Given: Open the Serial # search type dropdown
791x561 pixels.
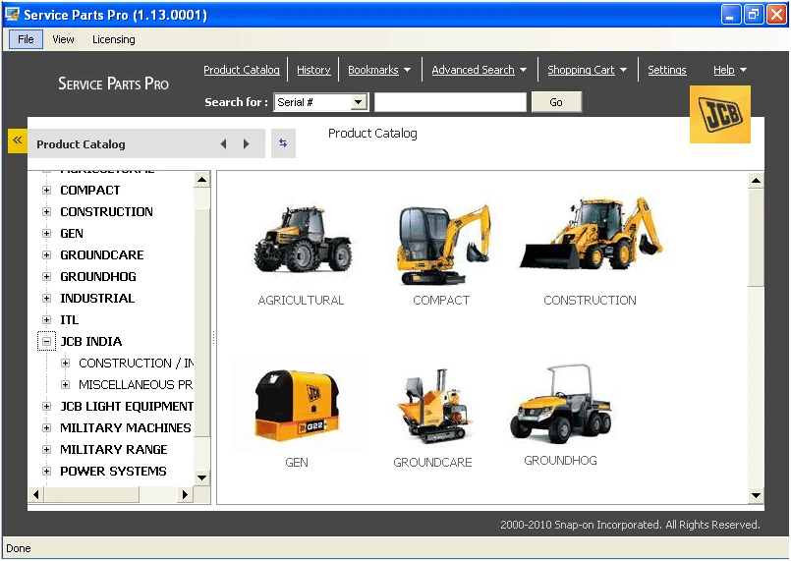Looking at the screenshot, I should pyautogui.click(x=358, y=102).
